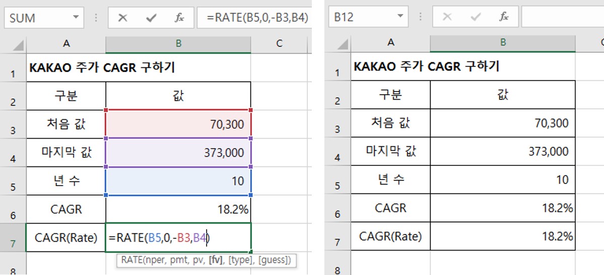Open Name Box dropdown showing B12
Viewport: 604px width, 275px height.
(x=400, y=17)
